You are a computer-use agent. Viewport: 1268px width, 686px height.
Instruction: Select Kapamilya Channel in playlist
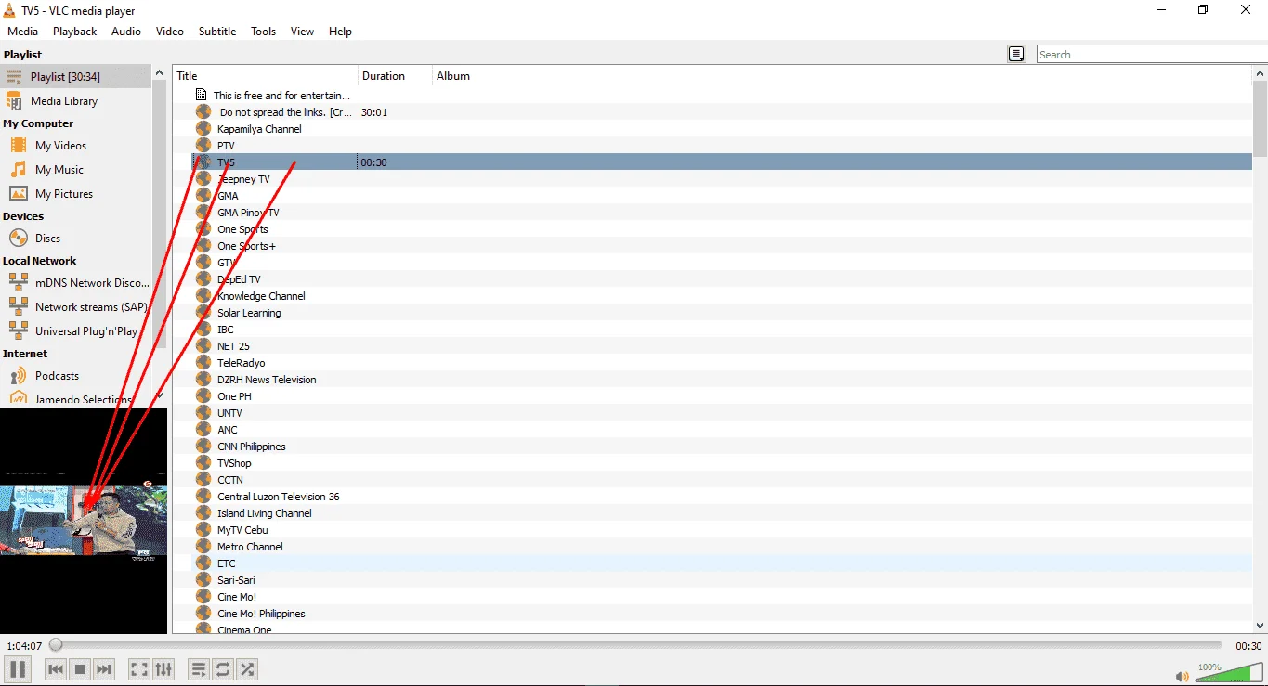(x=722, y=129)
